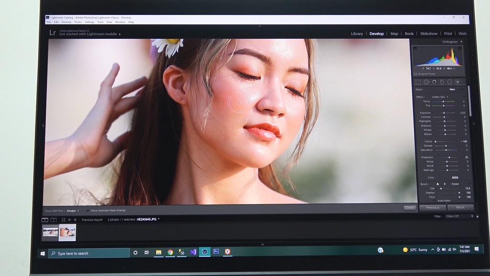Open the Web module
The image size is (490, 276).
click(x=463, y=34)
